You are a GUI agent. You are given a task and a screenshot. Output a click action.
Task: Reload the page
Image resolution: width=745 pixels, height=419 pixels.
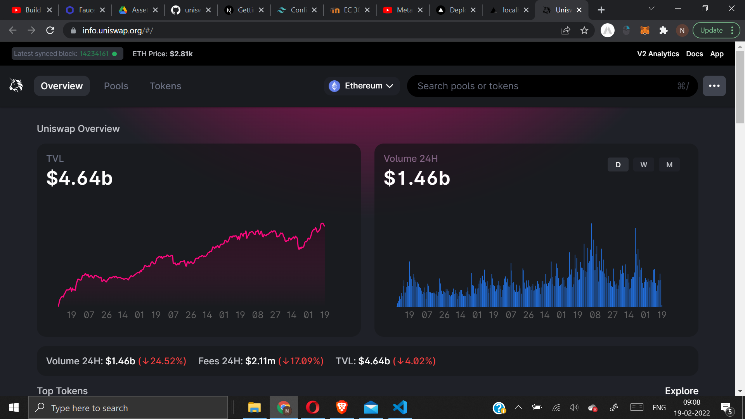tap(50, 30)
